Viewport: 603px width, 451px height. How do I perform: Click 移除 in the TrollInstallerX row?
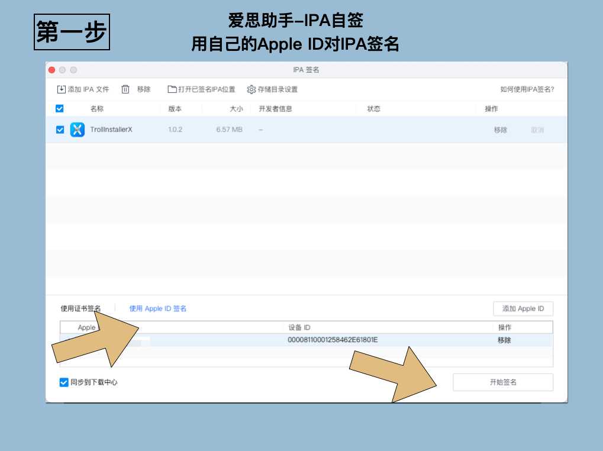tap(500, 130)
